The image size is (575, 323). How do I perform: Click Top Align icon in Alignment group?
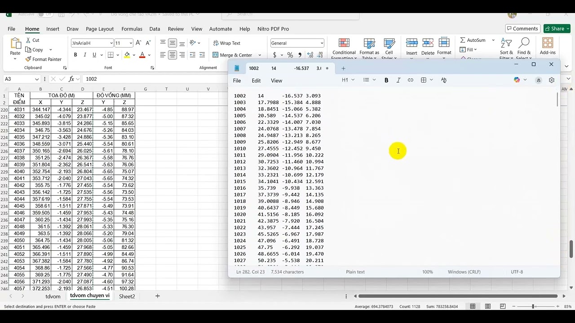pyautogui.click(x=163, y=43)
